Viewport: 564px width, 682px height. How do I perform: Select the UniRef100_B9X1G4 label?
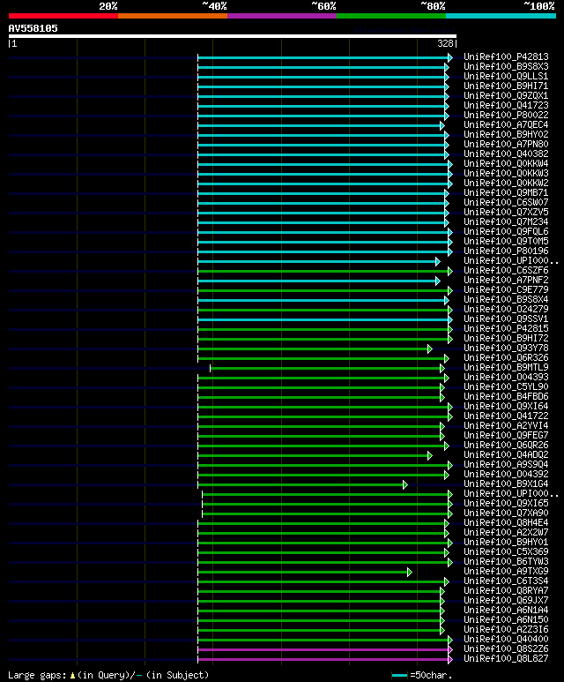click(506, 484)
